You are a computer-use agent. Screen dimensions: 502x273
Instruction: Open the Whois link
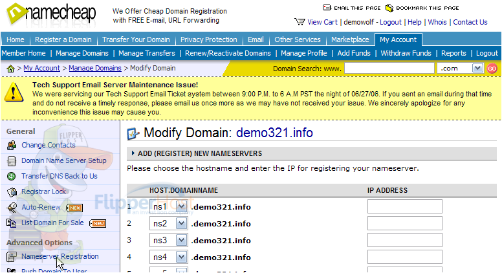(437, 22)
